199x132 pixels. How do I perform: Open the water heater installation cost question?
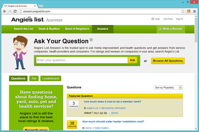[x=113, y=121]
